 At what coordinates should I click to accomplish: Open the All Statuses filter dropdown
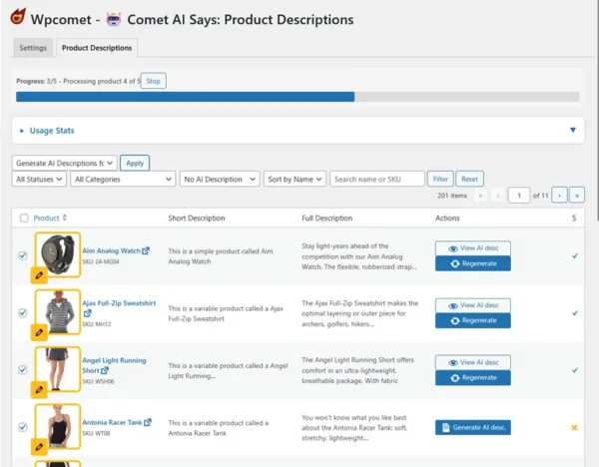[x=39, y=180]
